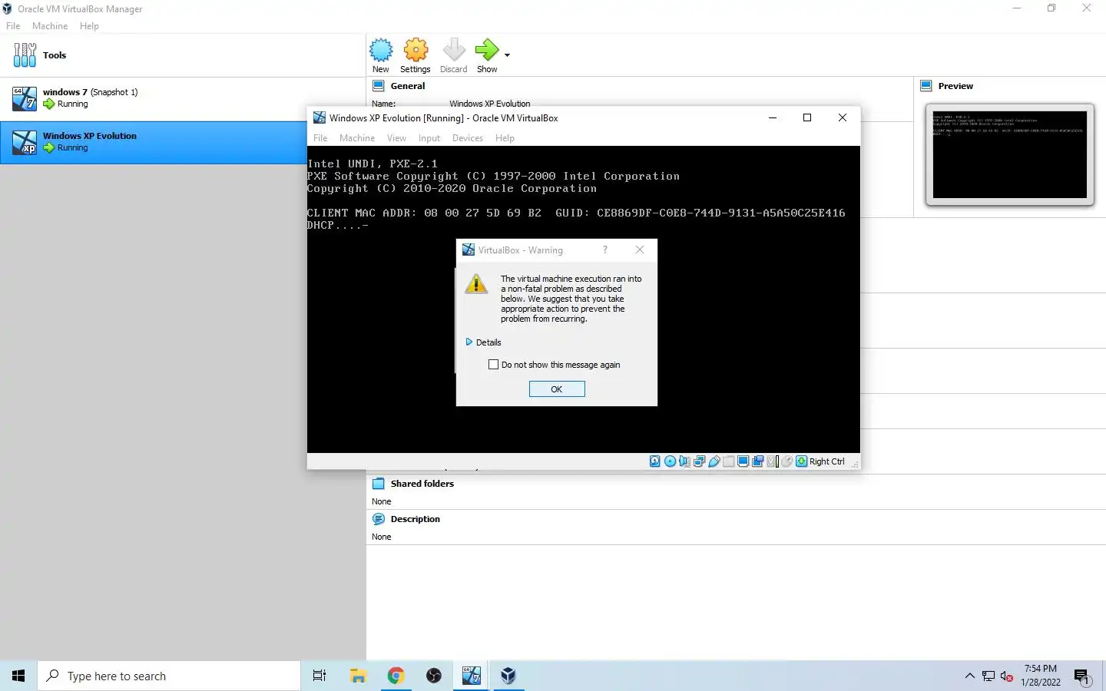Image resolution: width=1106 pixels, height=691 pixels.
Task: Click the VM Preview thumbnail
Action: click(x=1010, y=154)
